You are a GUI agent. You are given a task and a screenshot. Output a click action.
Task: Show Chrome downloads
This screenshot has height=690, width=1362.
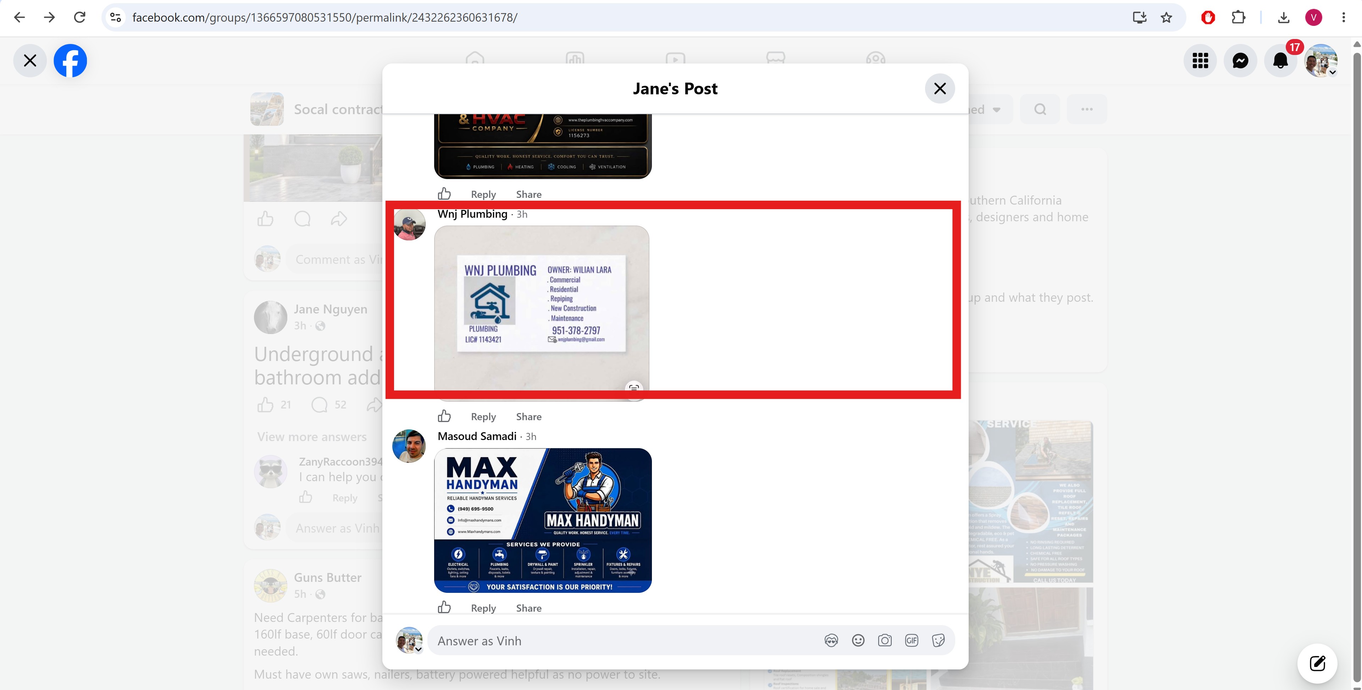pos(1283,17)
